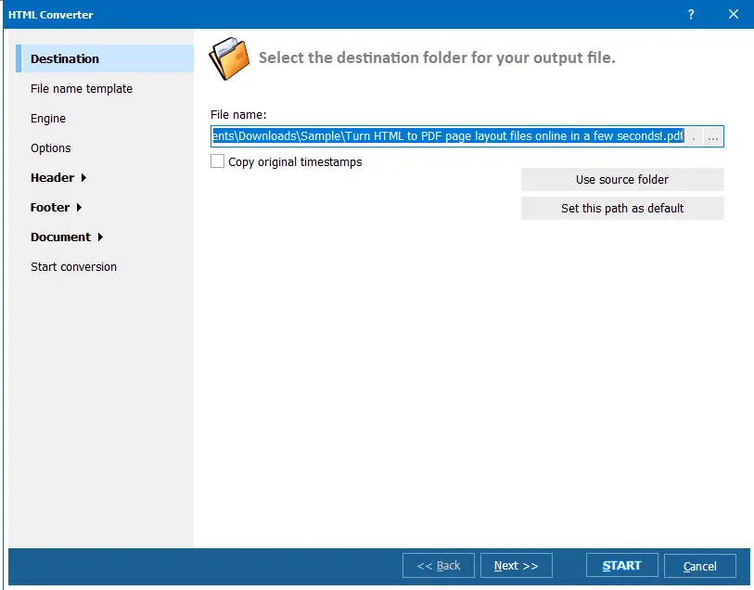Expand the Footer section arrow
Image resolution: width=754 pixels, height=590 pixels.
click(79, 208)
